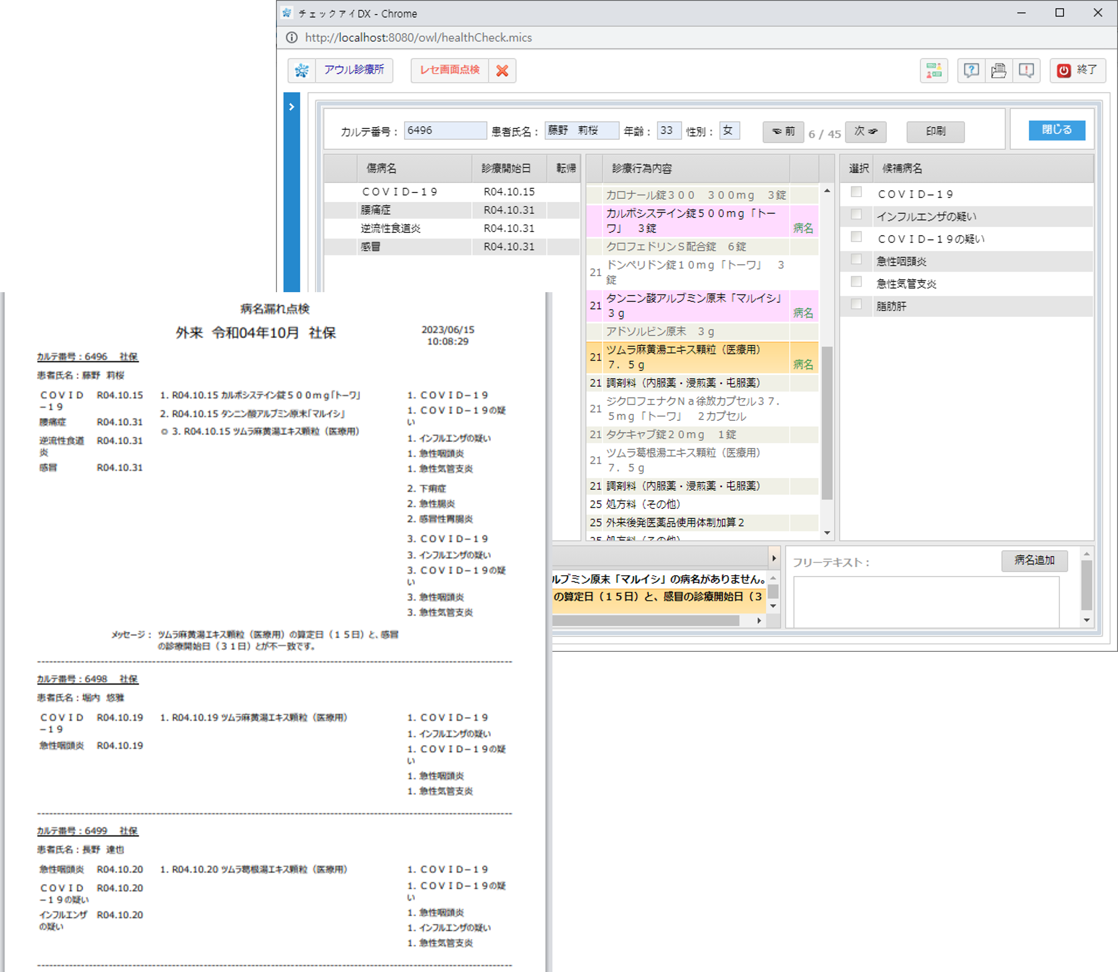Select 逆流性食道炎 row in disease list
The width and height of the screenshot is (1118, 972).
451,228
